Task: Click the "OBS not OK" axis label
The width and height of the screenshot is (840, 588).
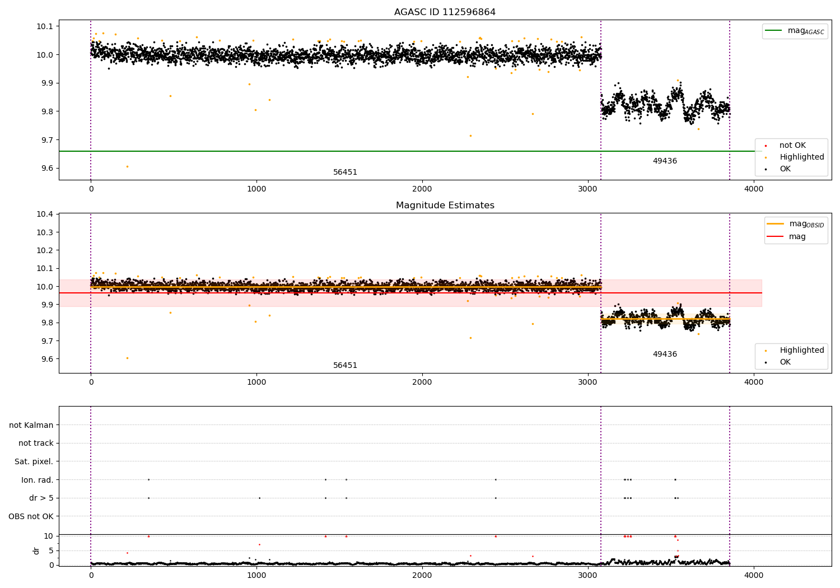Action: 31,516
